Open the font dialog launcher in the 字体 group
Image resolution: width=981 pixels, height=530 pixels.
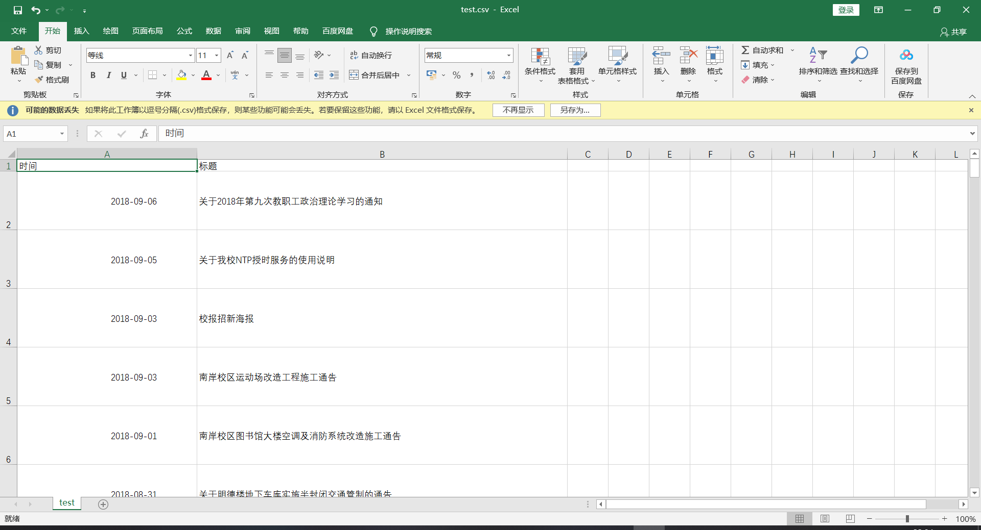point(252,95)
